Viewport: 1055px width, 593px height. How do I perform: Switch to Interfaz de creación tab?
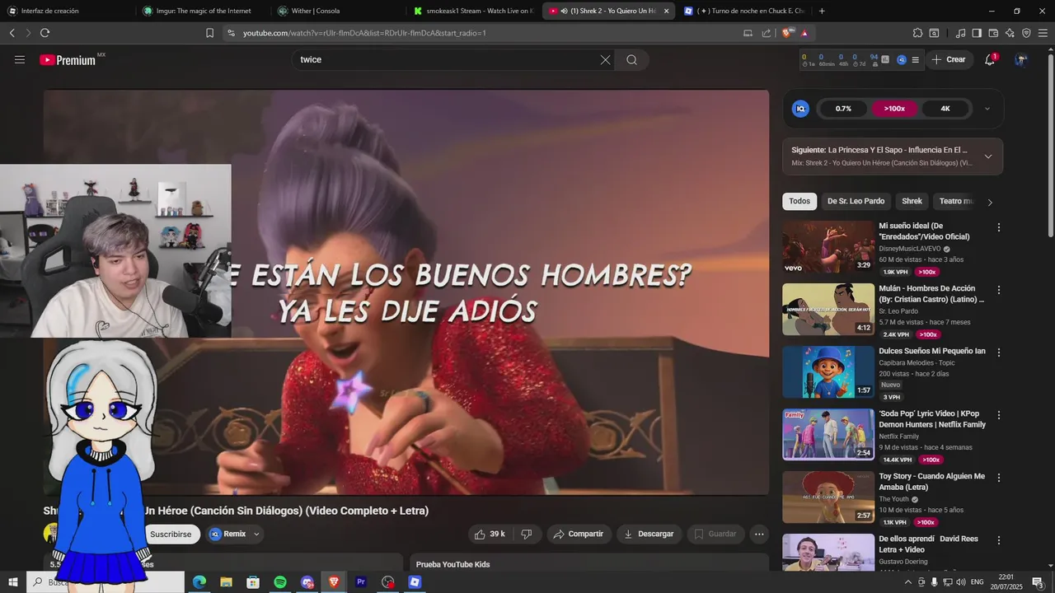point(66,11)
